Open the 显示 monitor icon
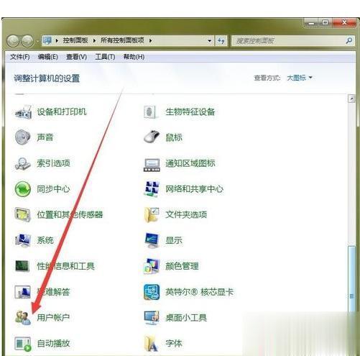The image size is (360, 356). coord(152,240)
